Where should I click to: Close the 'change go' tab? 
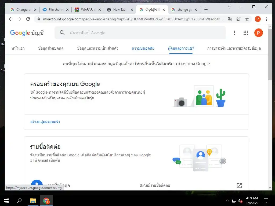(196, 10)
